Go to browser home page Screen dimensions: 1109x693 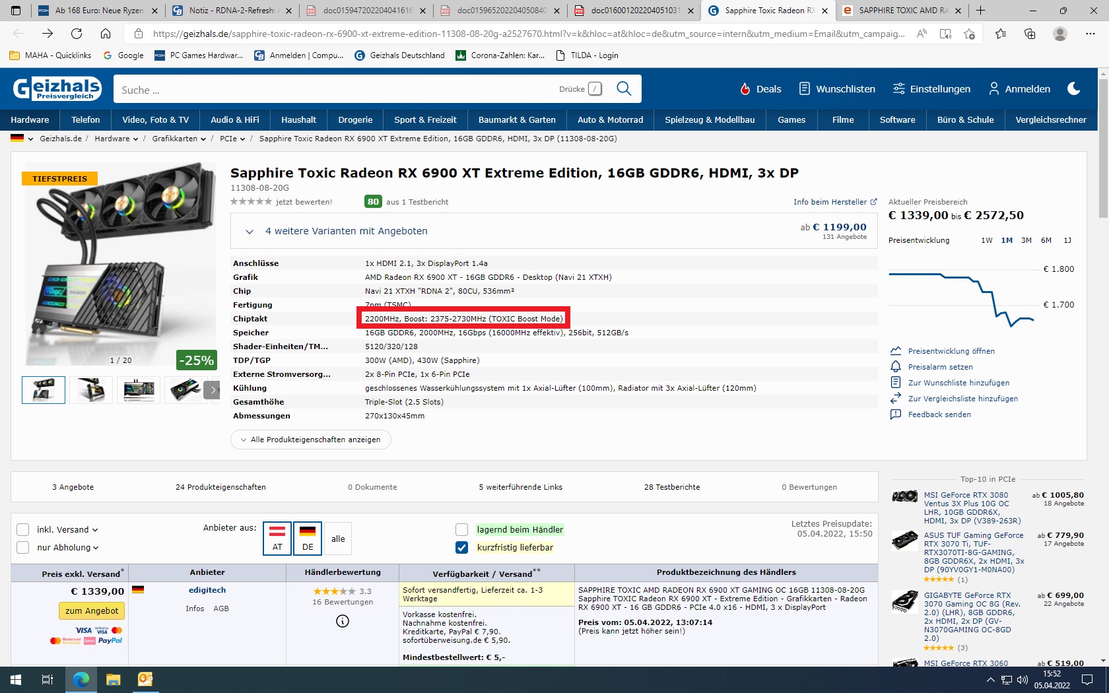tap(106, 34)
